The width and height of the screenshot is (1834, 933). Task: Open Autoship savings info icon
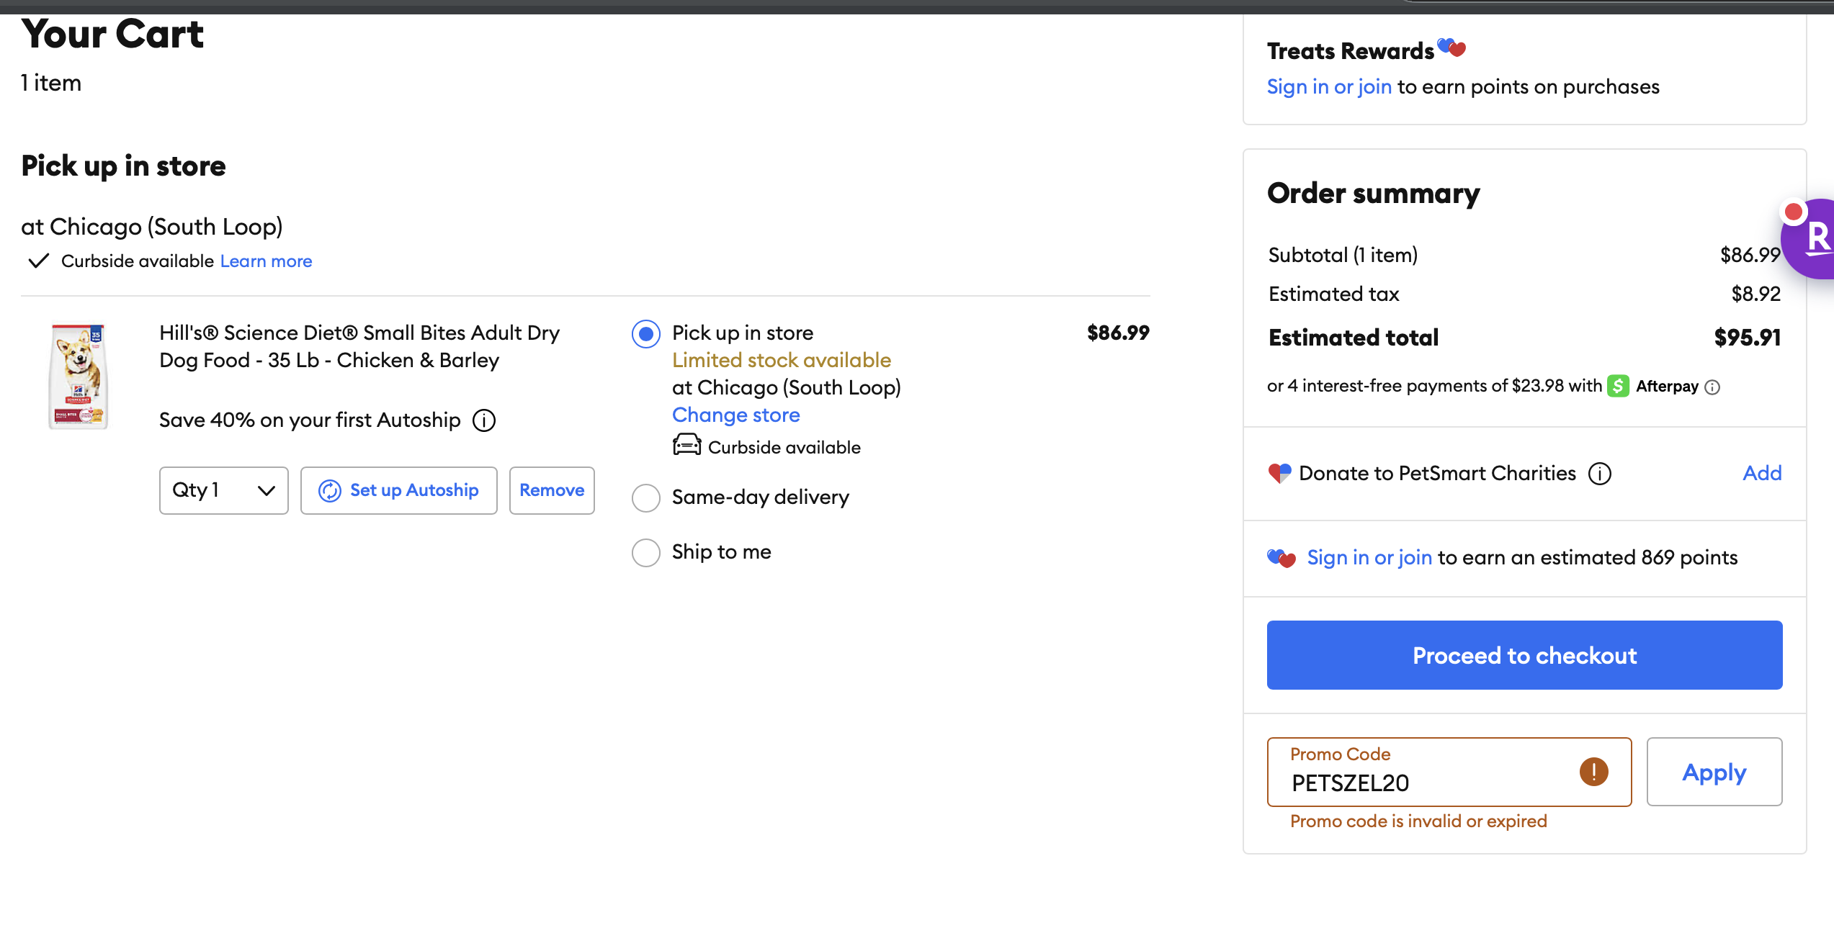point(484,420)
